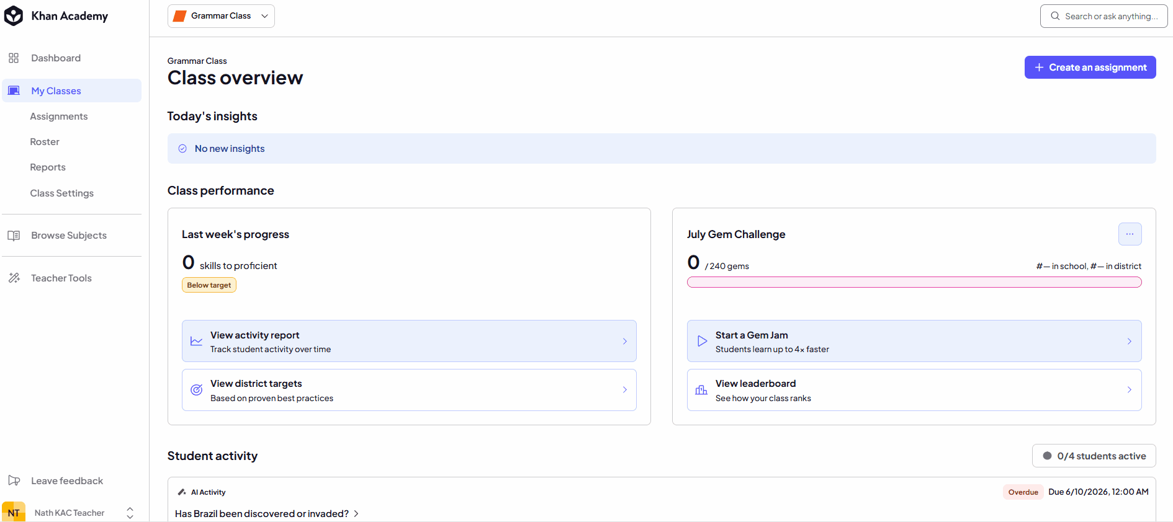1173x522 pixels.
Task: Expand the Nath KAC Teacher account menu
Action: coord(130,513)
